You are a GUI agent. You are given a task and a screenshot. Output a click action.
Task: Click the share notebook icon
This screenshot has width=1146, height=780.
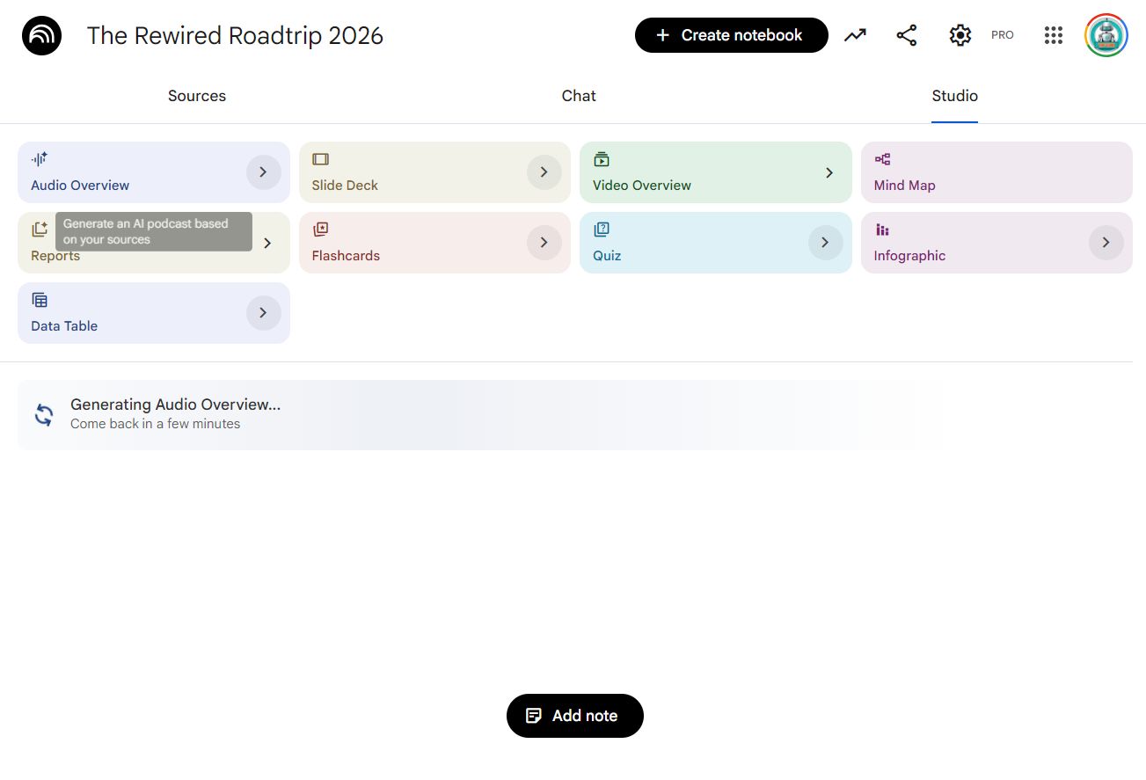tap(907, 35)
